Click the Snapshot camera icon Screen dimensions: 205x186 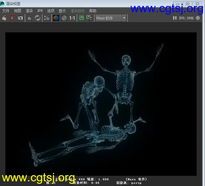20,18
